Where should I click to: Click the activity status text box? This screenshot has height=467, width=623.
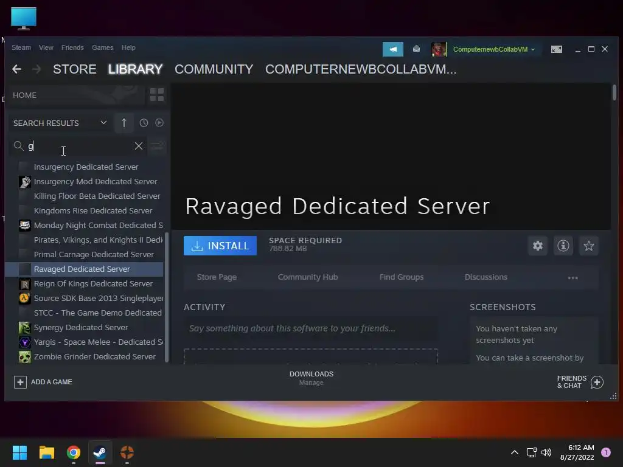(311, 328)
